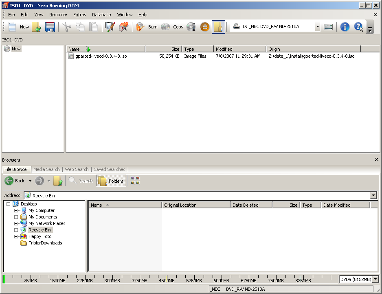Toggle the Folders pane button
Image resolution: width=382 pixels, height=294 pixels.
pyautogui.click(x=111, y=181)
